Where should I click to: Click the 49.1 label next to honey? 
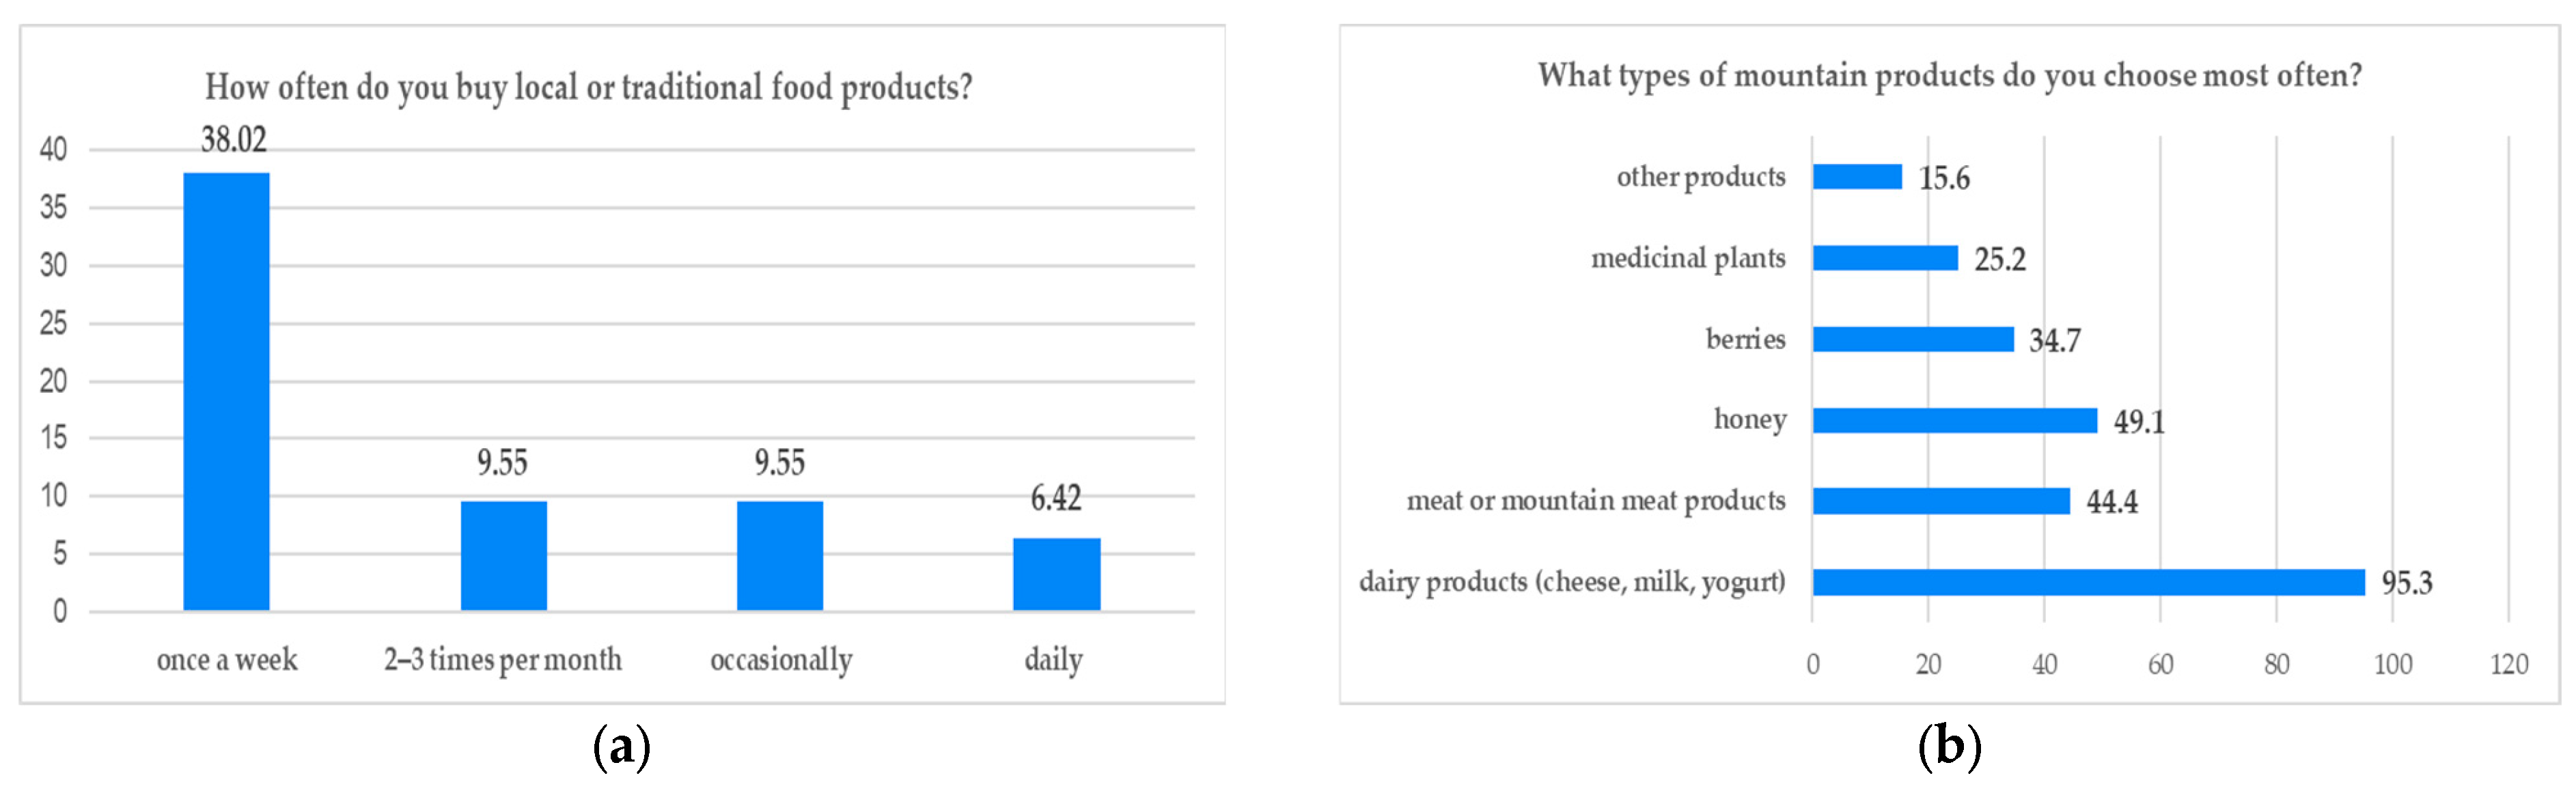pos(2138,422)
